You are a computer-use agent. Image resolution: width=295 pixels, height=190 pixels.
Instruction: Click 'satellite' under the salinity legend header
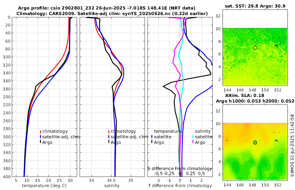pyautogui.click(x=204, y=137)
